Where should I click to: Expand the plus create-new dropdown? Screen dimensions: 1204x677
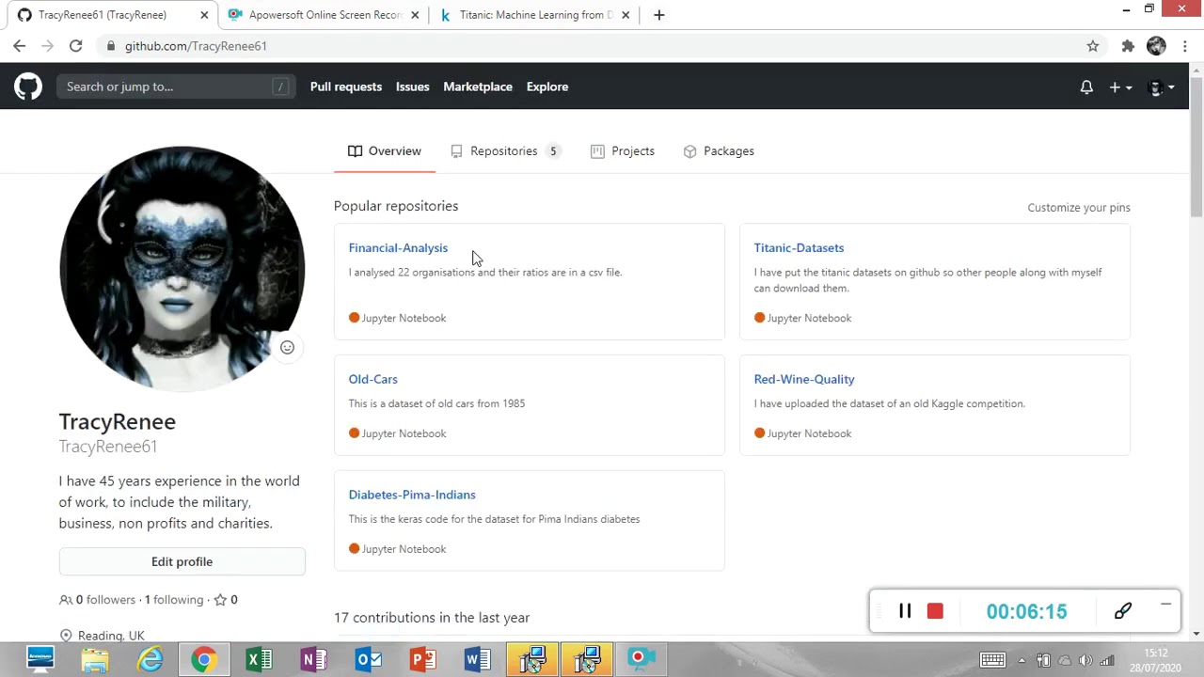click(1120, 87)
